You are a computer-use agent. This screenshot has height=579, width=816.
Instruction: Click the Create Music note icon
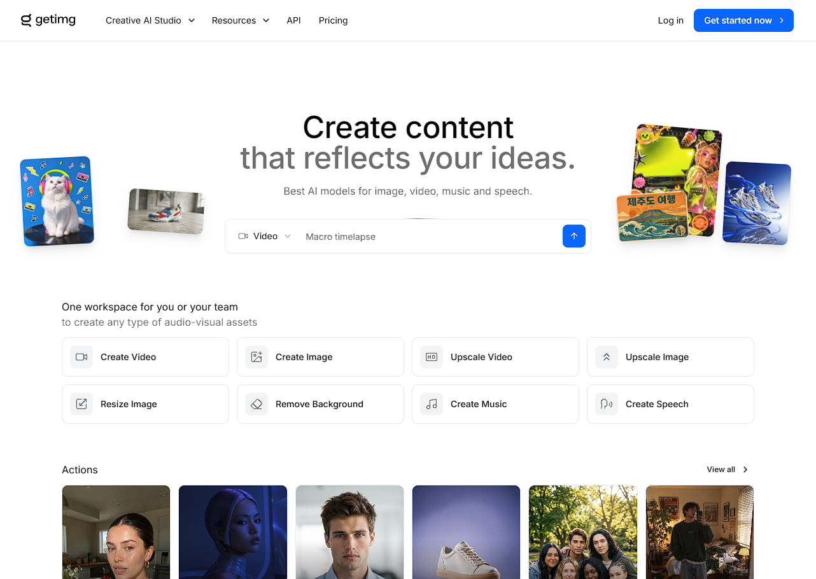[x=432, y=404]
